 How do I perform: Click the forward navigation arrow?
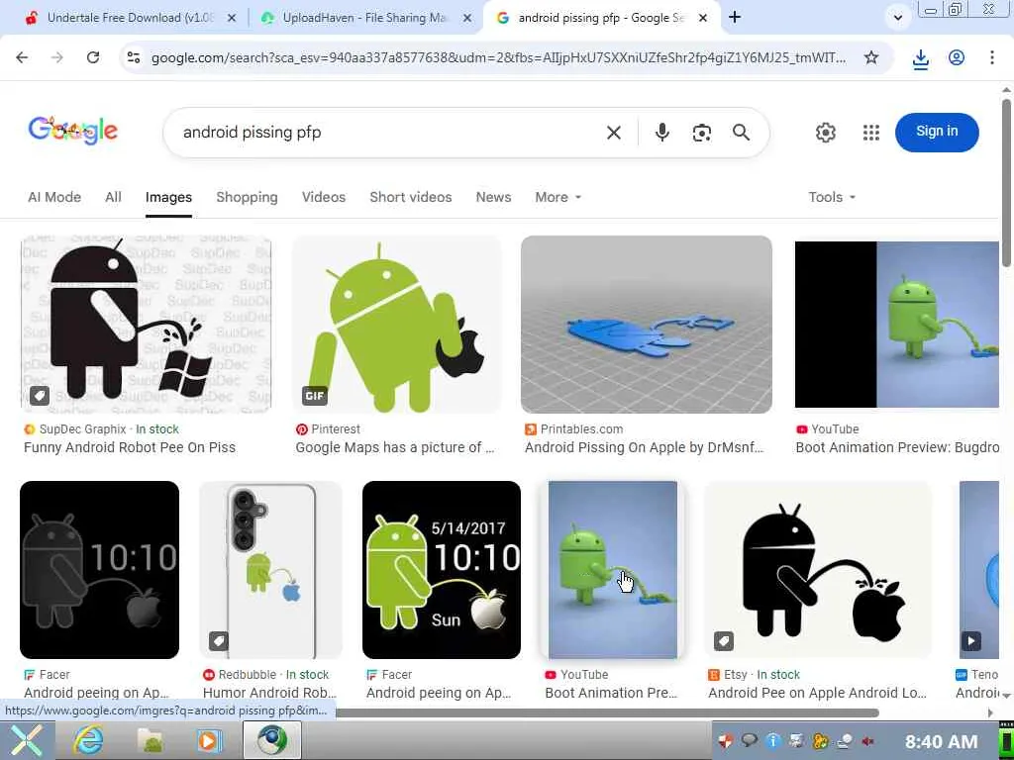tap(57, 57)
